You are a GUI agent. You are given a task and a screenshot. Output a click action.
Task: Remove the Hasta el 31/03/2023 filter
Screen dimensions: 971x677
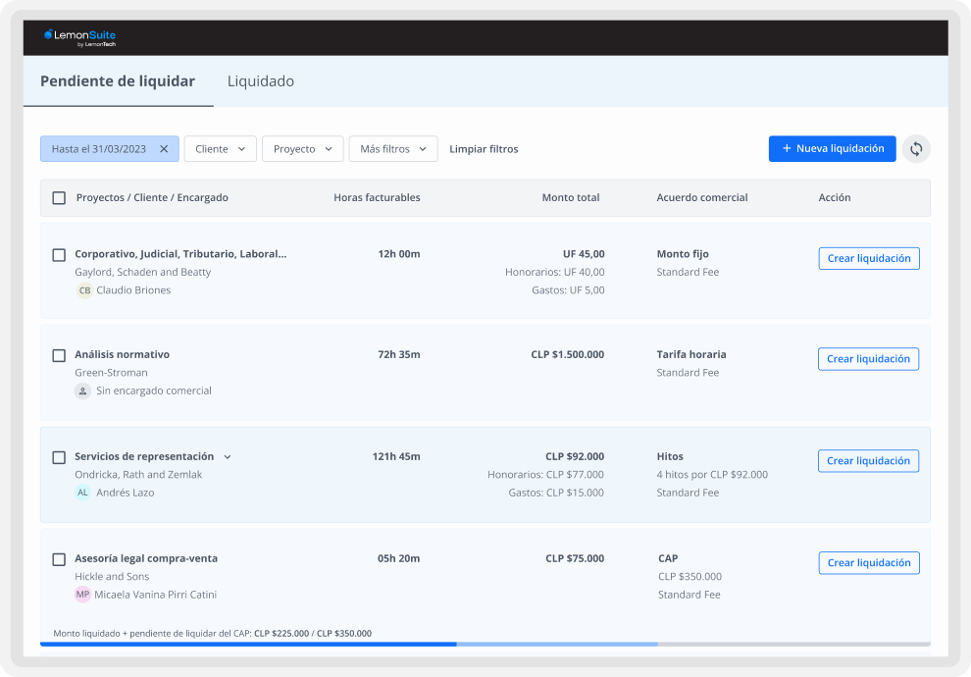(x=164, y=149)
